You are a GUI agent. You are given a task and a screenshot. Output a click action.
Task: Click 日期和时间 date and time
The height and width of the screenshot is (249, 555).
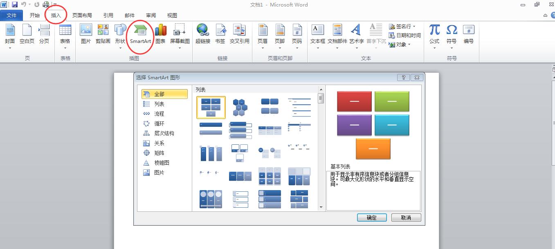coord(404,36)
